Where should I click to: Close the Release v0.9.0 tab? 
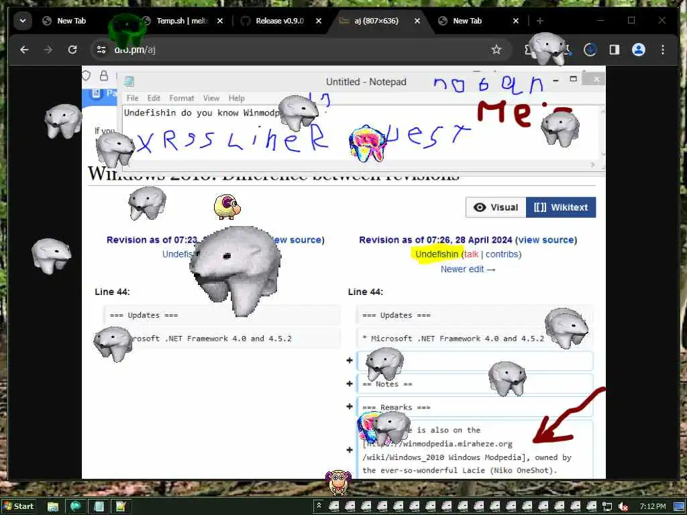[319, 21]
